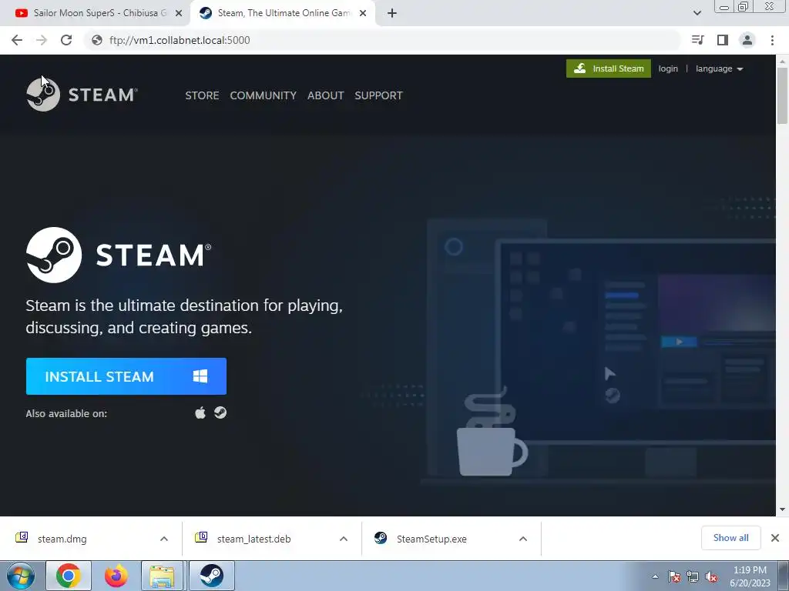
Task: Open a new browser tab
Action: pyautogui.click(x=392, y=13)
